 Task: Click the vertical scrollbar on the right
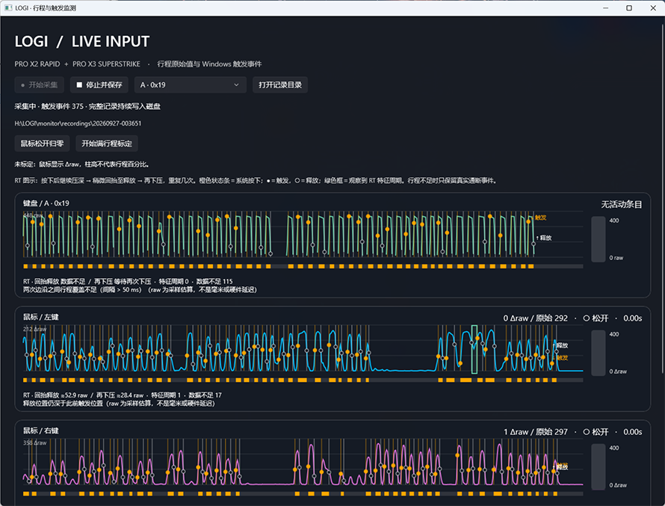point(663,199)
